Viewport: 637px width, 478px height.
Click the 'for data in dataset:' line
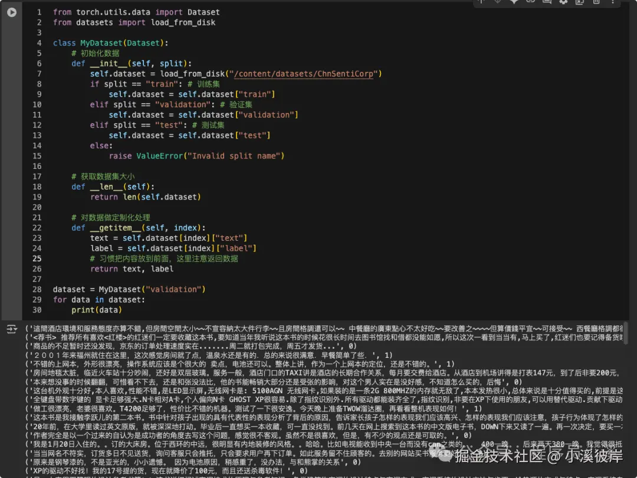[x=98, y=300]
